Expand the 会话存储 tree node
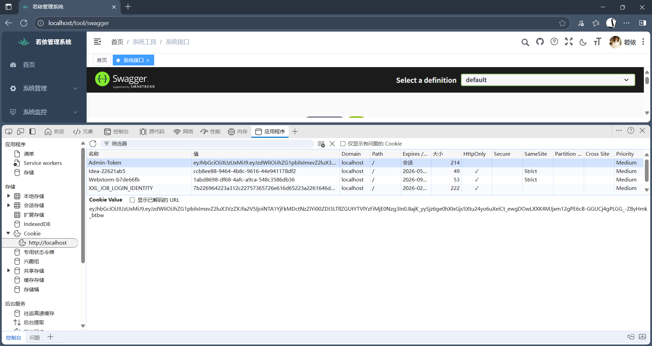 click(x=8, y=205)
